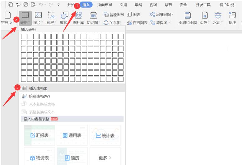Click the 图表 chart button
This screenshot has height=165, width=242.
(x=134, y=15)
